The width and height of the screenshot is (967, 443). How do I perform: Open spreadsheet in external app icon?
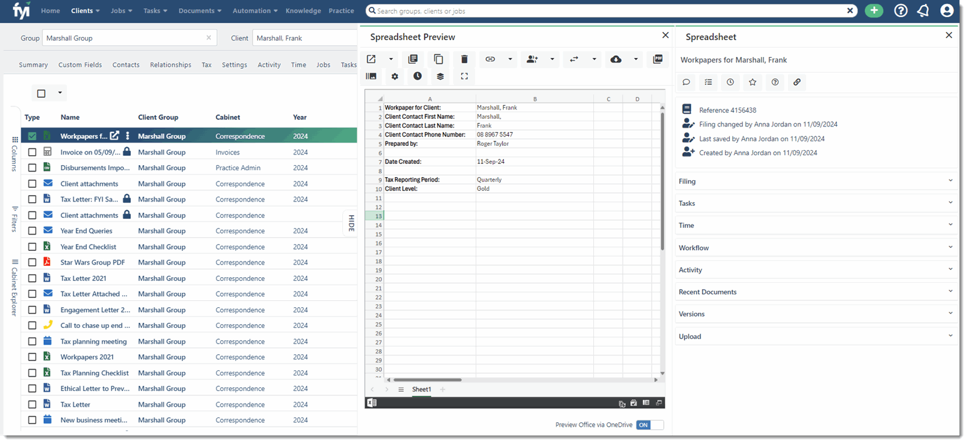point(371,59)
